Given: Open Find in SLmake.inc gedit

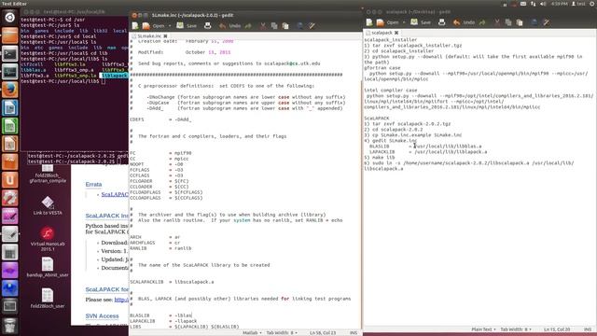Looking at the screenshot, I should pyautogui.click(x=300, y=26).
